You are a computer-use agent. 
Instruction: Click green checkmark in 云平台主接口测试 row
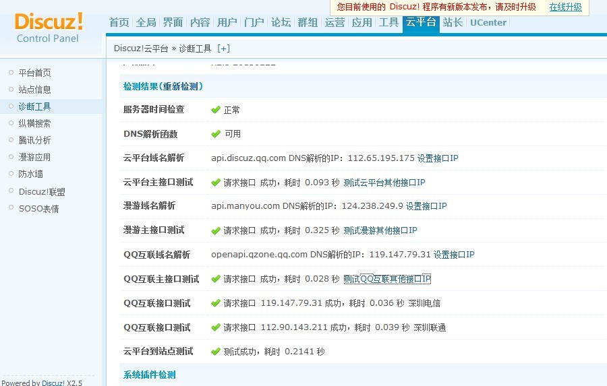pyautogui.click(x=216, y=182)
